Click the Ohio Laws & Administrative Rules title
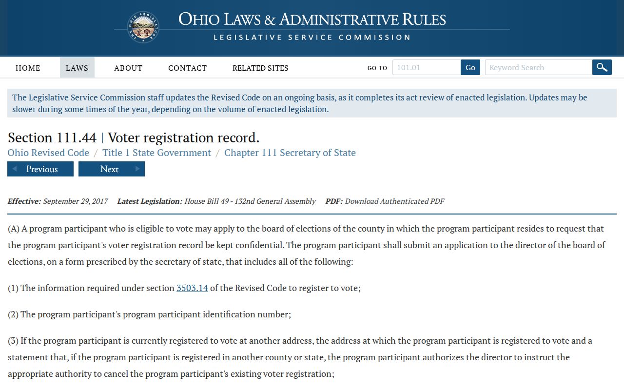The image size is (624, 390). 312,19
